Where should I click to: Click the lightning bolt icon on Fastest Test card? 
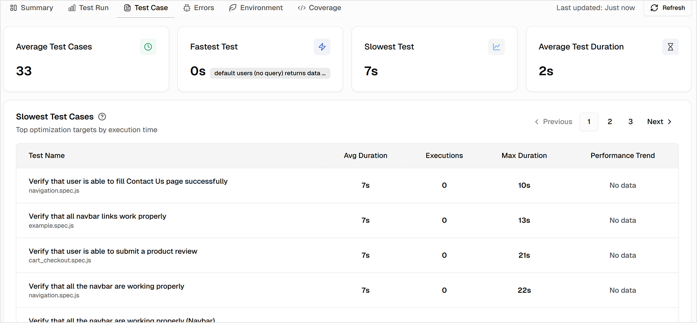pyautogui.click(x=322, y=47)
